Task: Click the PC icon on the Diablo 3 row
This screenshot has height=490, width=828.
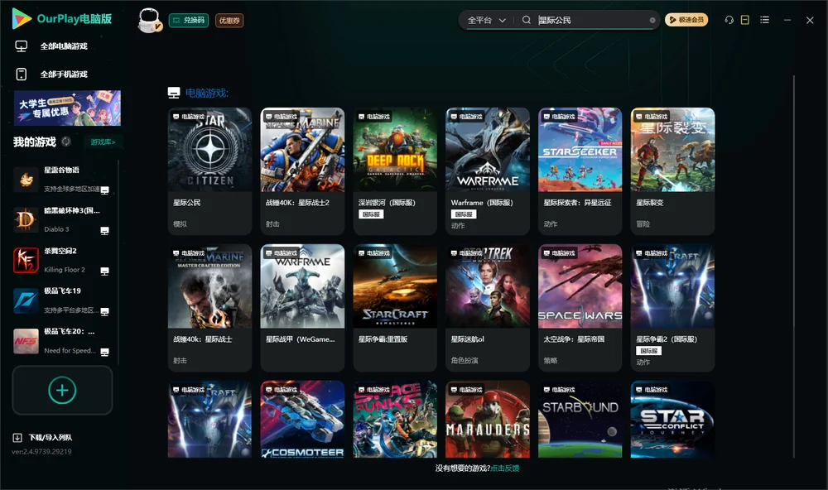Action: (104, 231)
